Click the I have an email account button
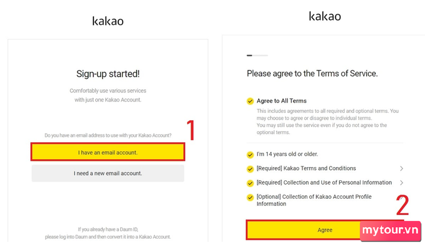Image resolution: width=425 pixels, height=246 pixels. (x=107, y=152)
